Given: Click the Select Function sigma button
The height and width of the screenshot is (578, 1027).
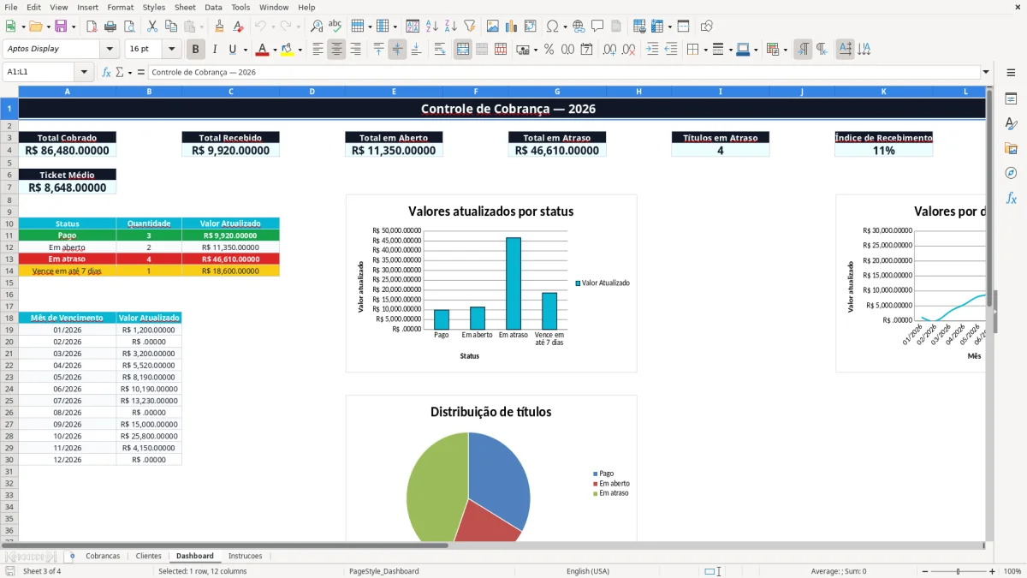Looking at the screenshot, I should [x=119, y=72].
